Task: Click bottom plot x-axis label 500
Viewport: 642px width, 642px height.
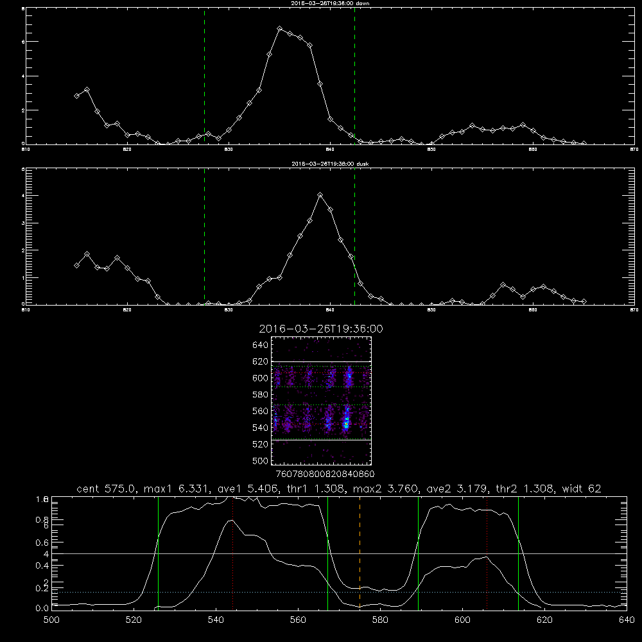Action: tap(51, 620)
